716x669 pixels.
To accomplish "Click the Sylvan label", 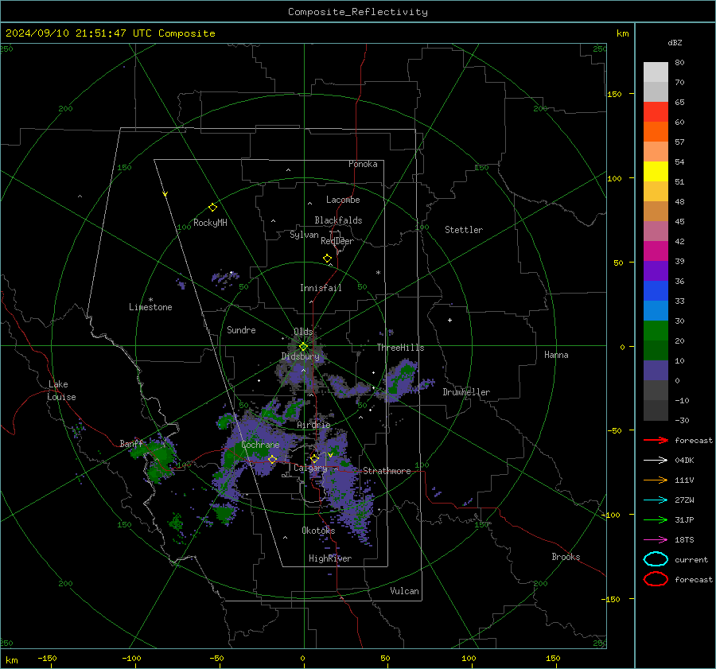I will pyautogui.click(x=304, y=235).
